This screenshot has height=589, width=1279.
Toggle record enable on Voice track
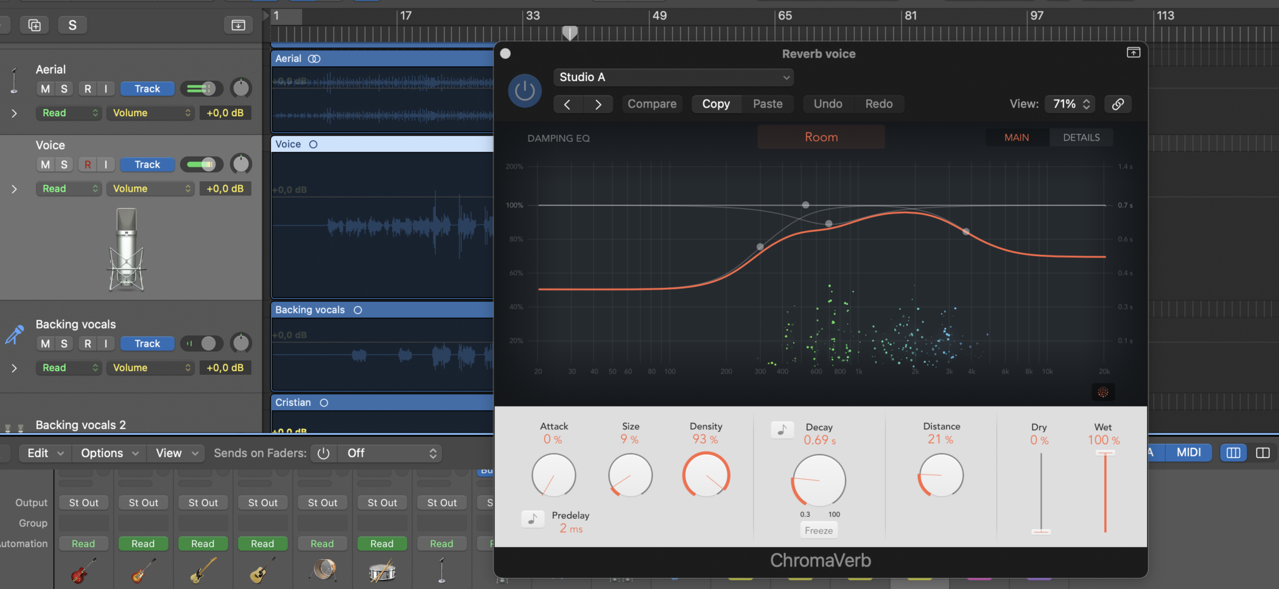87,164
